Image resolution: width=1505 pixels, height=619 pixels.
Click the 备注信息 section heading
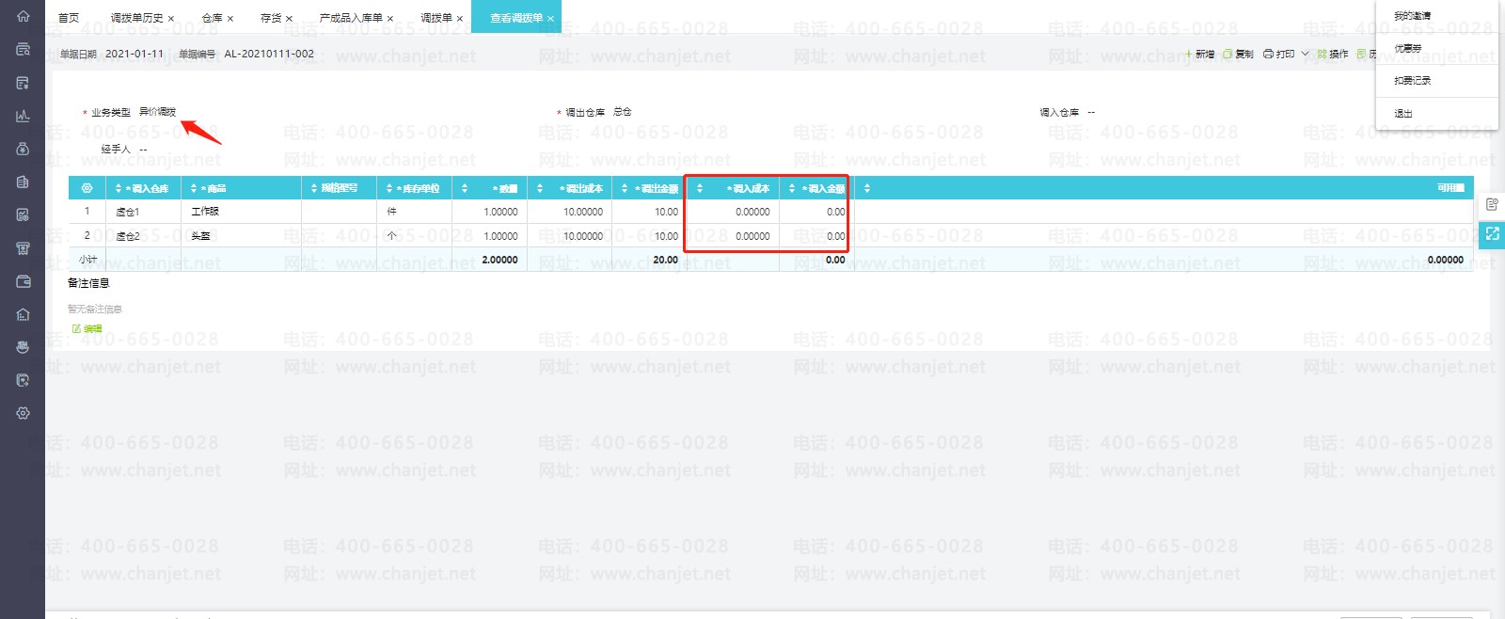pos(88,283)
